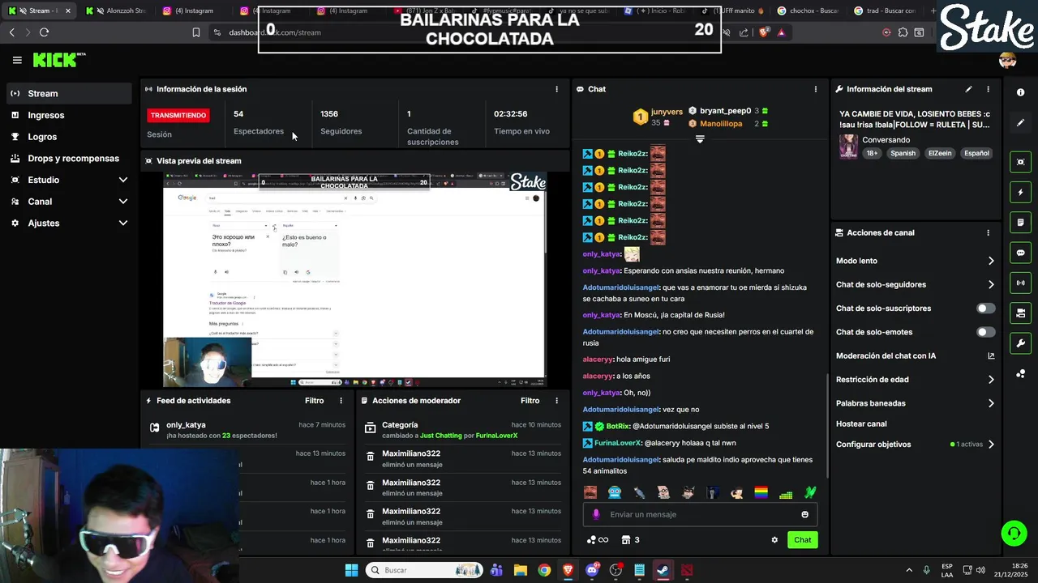Viewport: 1038px width, 583px height.
Task: Open options menu of Información del stream
Action: coord(988,89)
